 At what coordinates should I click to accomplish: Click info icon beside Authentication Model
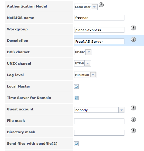point(101,5)
